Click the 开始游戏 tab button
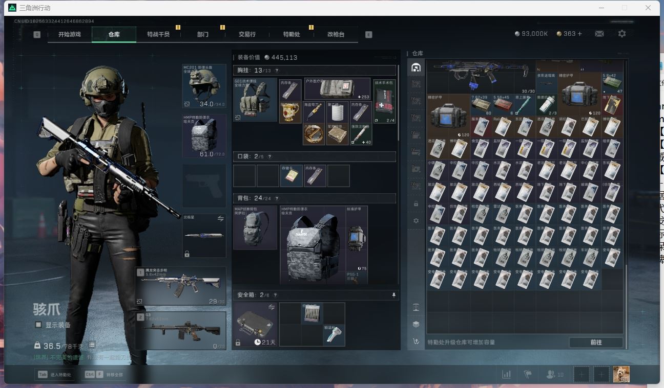Screen dimensions: 664x388 [70, 34]
